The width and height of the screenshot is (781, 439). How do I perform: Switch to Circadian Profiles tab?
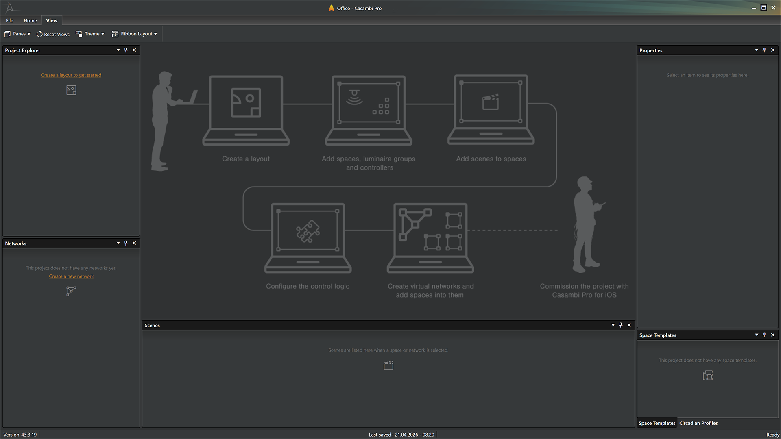tap(698, 423)
